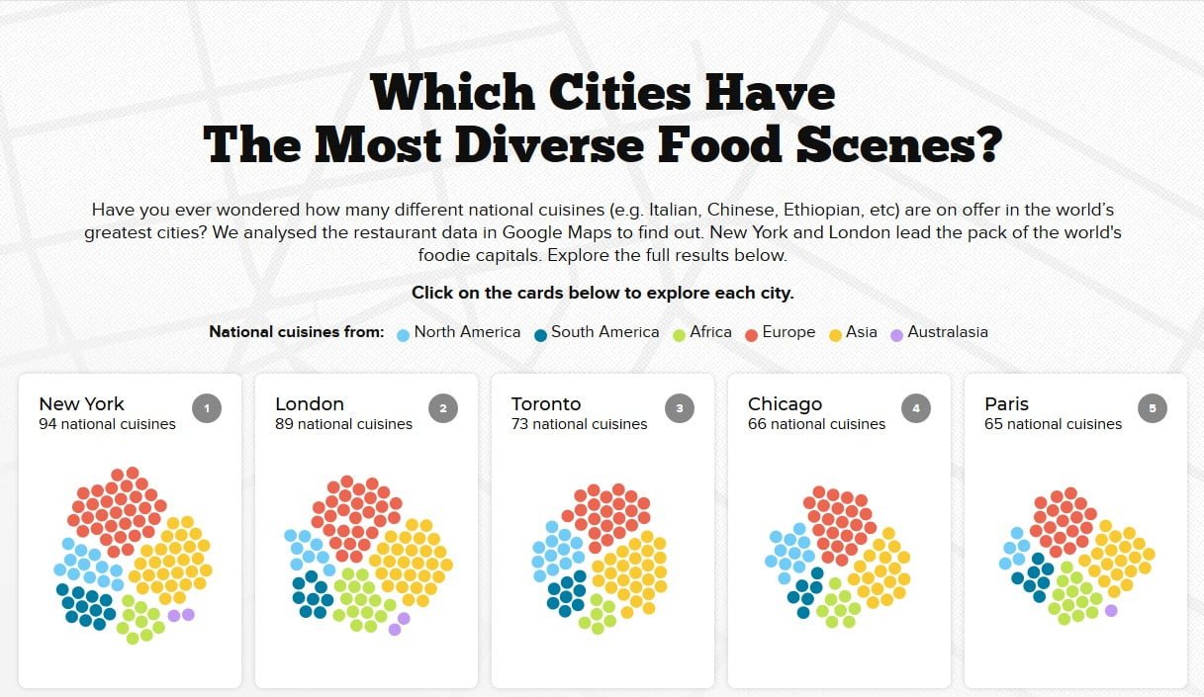Click the rank 5 badge on Paris card
Viewport: 1204px width, 697px height.
pyautogui.click(x=1153, y=407)
